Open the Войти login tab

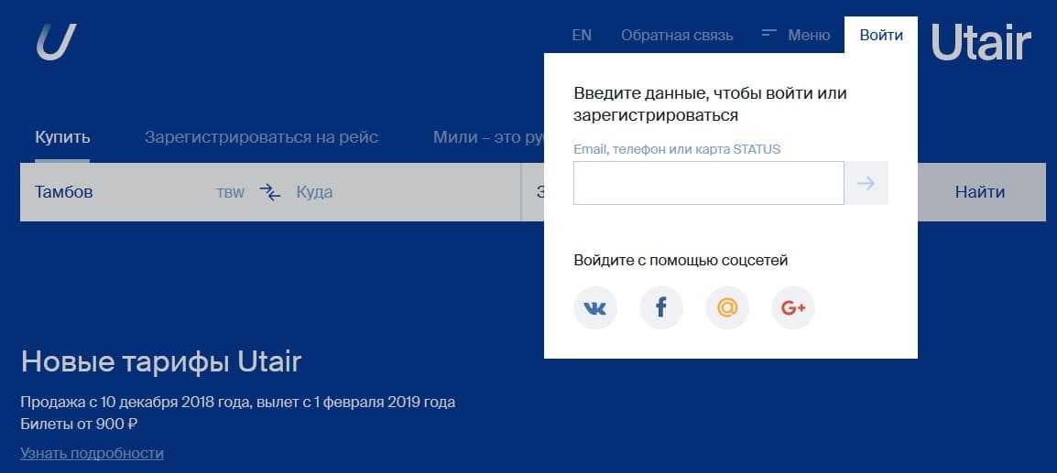point(881,35)
